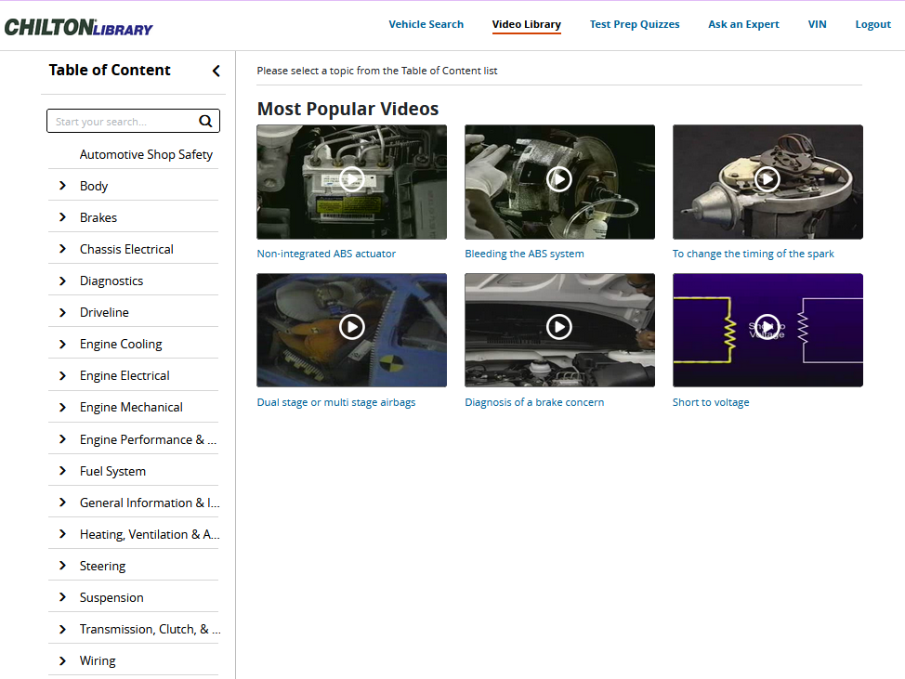Go to Test Prep Quizzes
This screenshot has width=905, height=679.
pyautogui.click(x=635, y=24)
